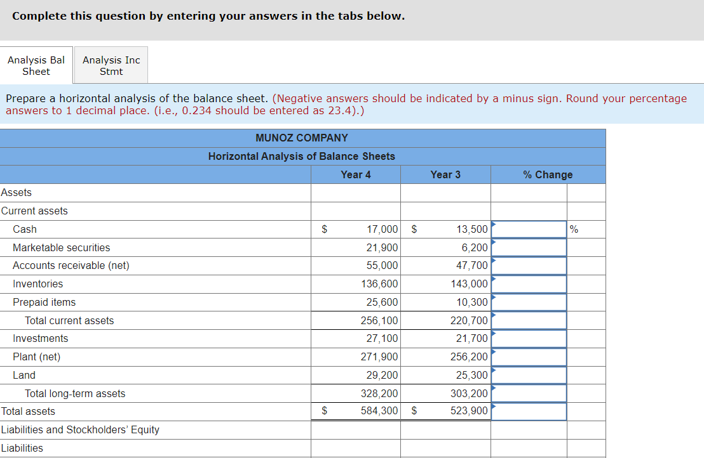704x458 pixels.
Task: Switch to the Analysis Inc Stmt tab
Action: [111, 65]
